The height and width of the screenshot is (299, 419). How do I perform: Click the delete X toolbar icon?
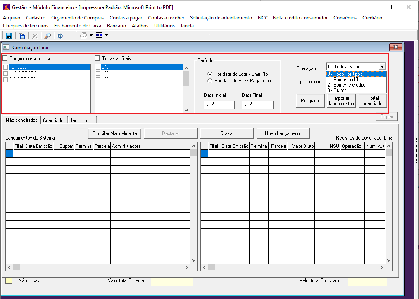pos(35,36)
